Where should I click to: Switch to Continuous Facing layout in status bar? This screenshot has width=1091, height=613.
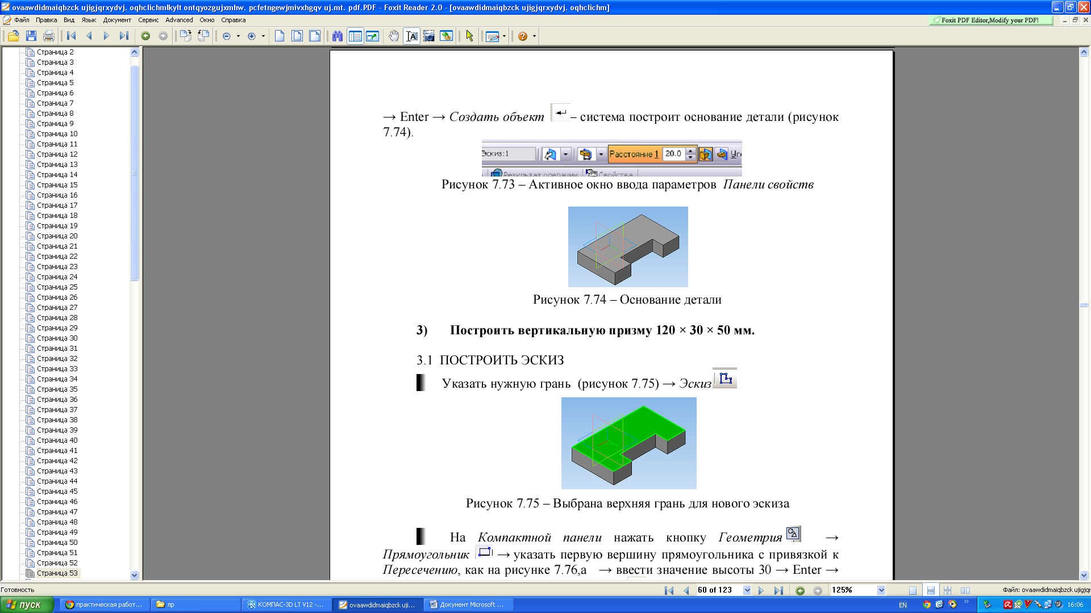tap(947, 590)
